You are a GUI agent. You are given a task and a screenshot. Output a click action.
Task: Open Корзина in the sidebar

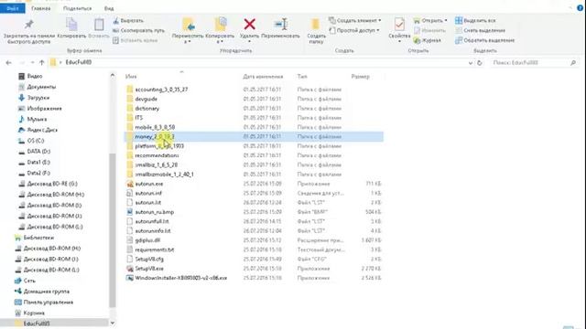coord(29,313)
